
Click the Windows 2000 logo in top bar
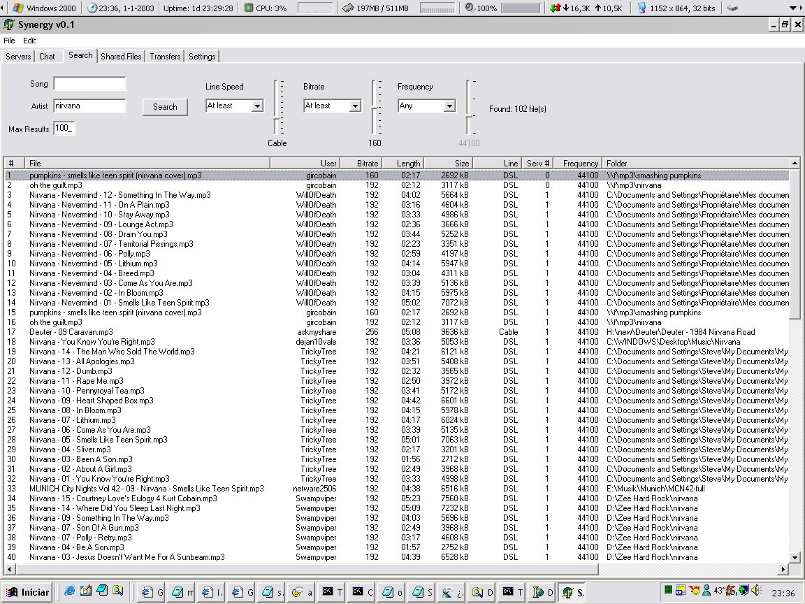[17, 8]
